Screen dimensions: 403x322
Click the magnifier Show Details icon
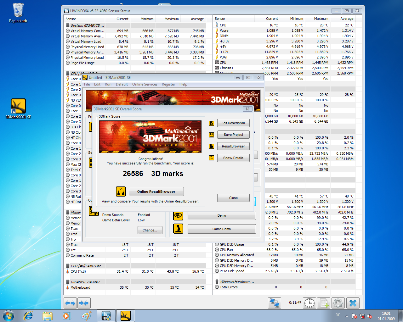[212, 158]
